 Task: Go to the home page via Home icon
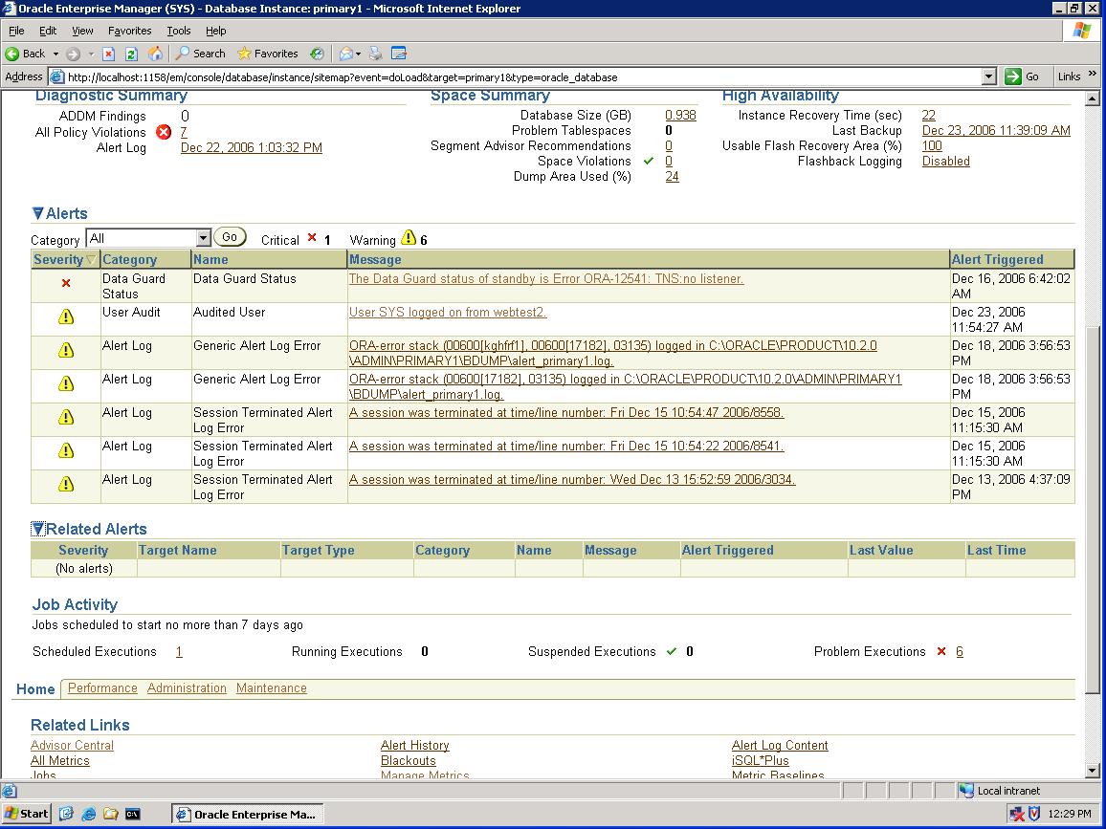pos(155,54)
